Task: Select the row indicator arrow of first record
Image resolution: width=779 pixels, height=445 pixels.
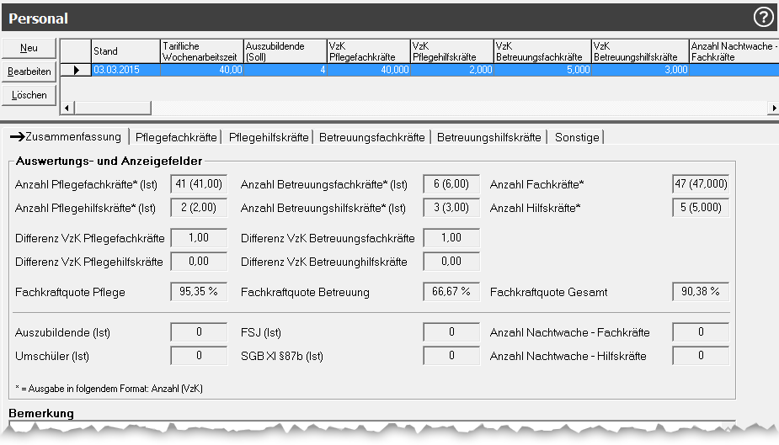Action: pyautogui.click(x=76, y=71)
